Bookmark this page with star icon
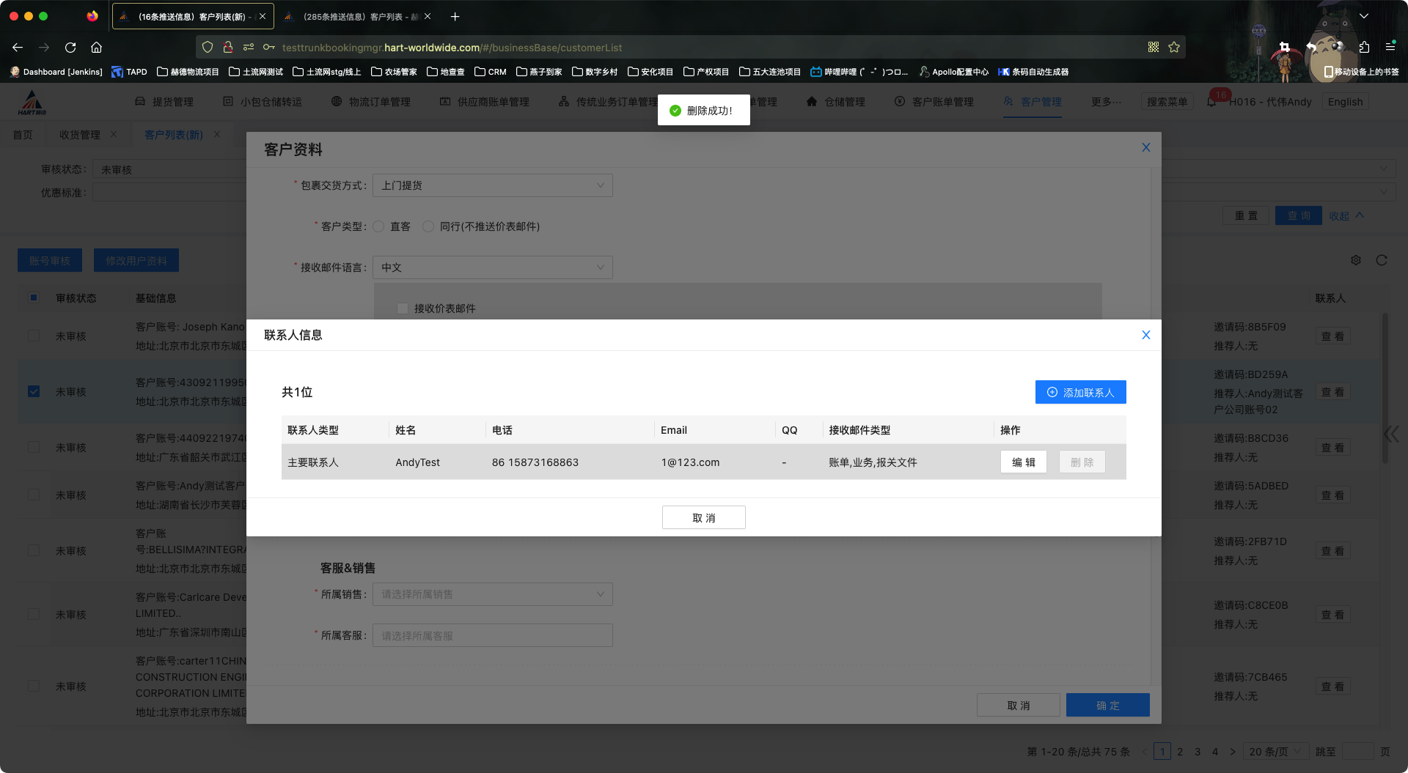The width and height of the screenshot is (1408, 773). pos(1174,48)
